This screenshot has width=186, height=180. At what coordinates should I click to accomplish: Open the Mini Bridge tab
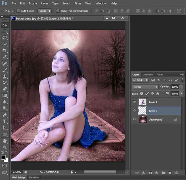(19, 177)
